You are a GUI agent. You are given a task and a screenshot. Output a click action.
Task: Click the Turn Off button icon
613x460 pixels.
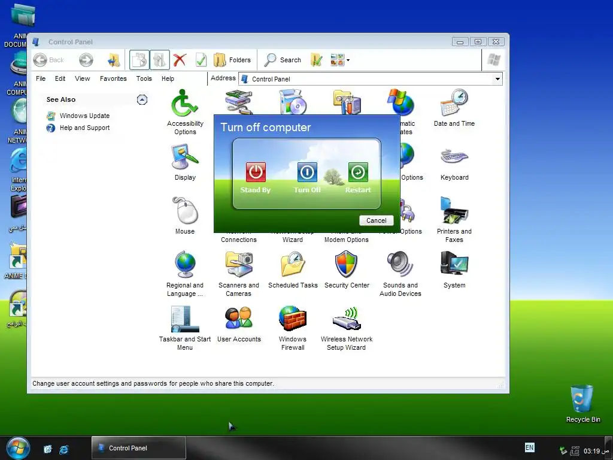point(307,172)
